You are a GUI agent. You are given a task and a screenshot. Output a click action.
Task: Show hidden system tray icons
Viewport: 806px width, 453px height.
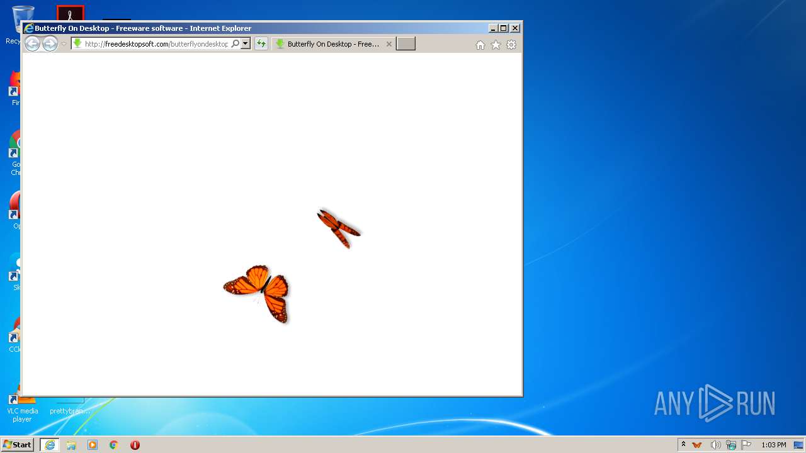683,445
